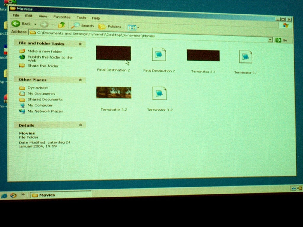Open the Dynavision folder link
Screen dimensions: 303x227
coord(38,88)
